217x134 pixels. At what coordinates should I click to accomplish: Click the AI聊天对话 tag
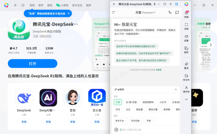46,36
